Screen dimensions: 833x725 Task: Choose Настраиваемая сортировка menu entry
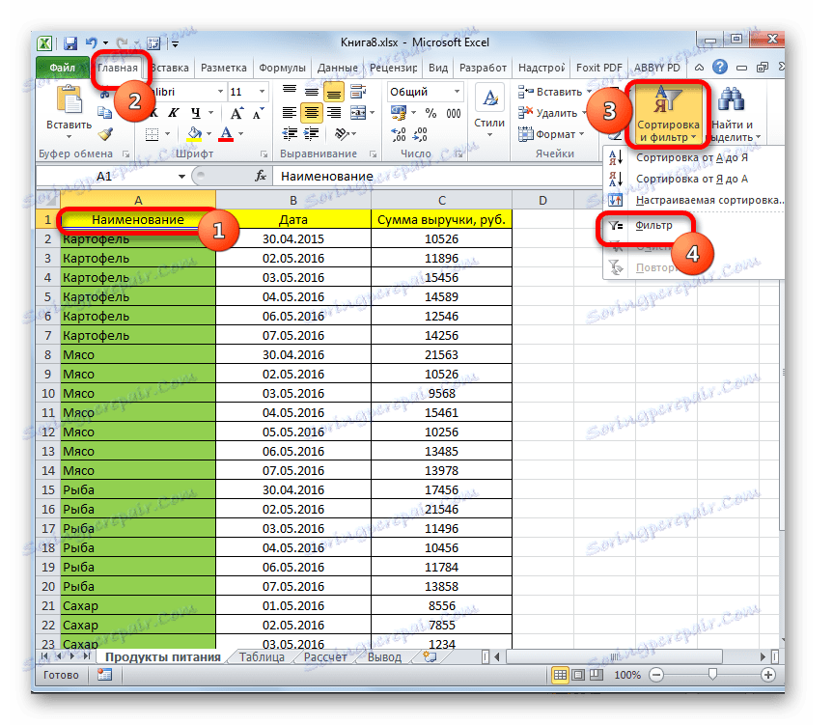695,200
